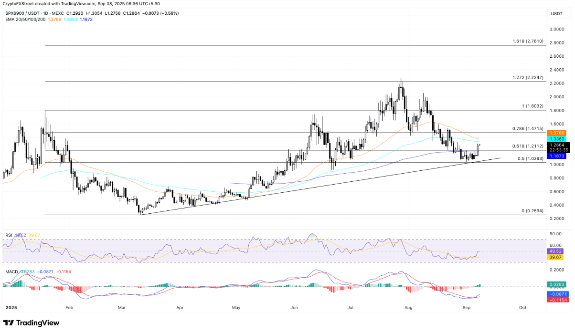Click the blue 1.1873 EMA price label
575x333 pixels.
pyautogui.click(x=556, y=156)
